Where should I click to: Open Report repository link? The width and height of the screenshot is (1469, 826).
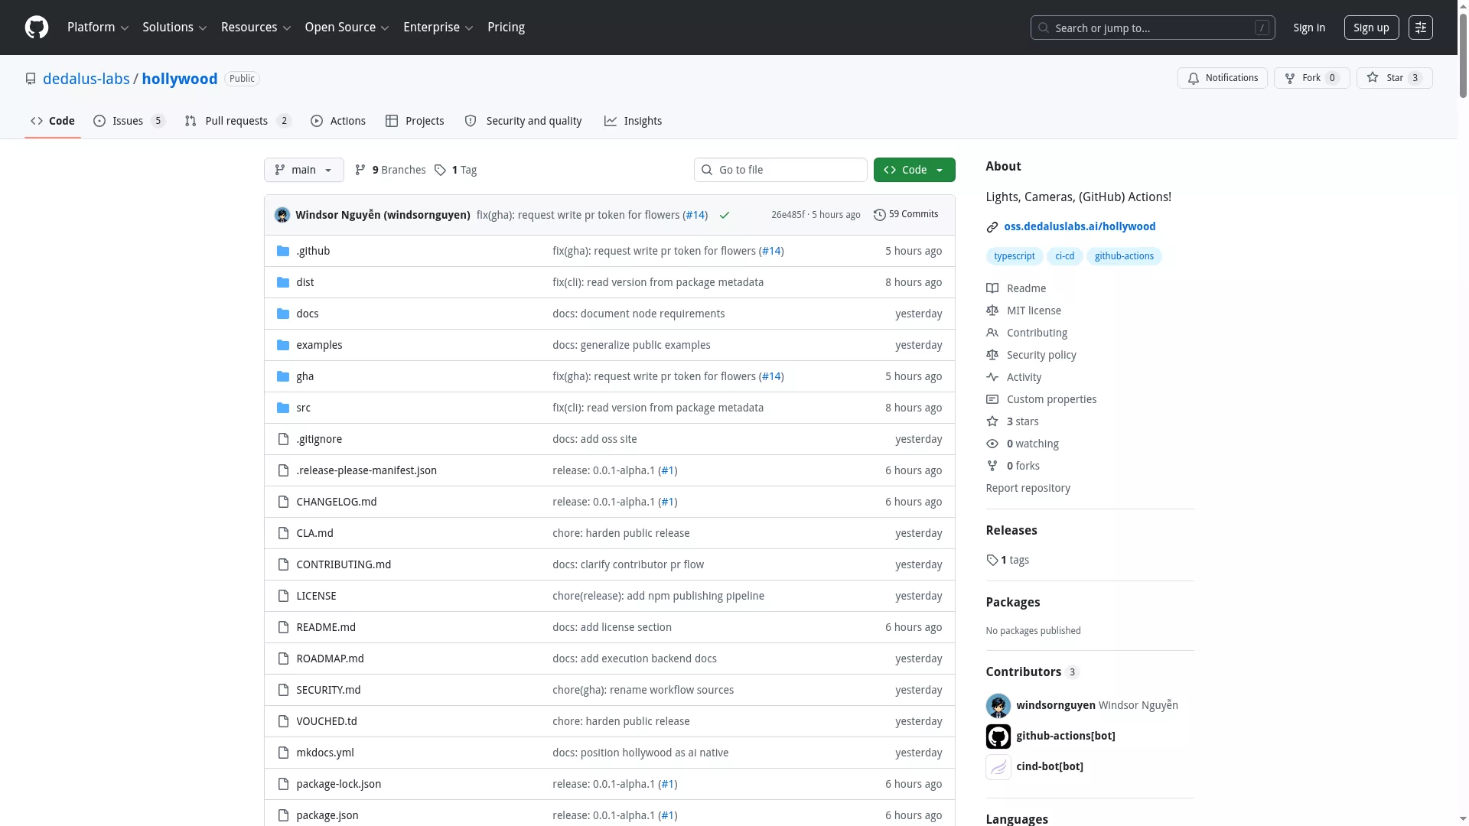coord(1028,488)
